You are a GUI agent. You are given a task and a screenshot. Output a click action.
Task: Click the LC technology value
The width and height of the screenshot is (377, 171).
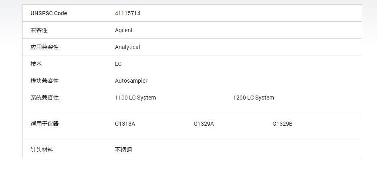[118, 64]
